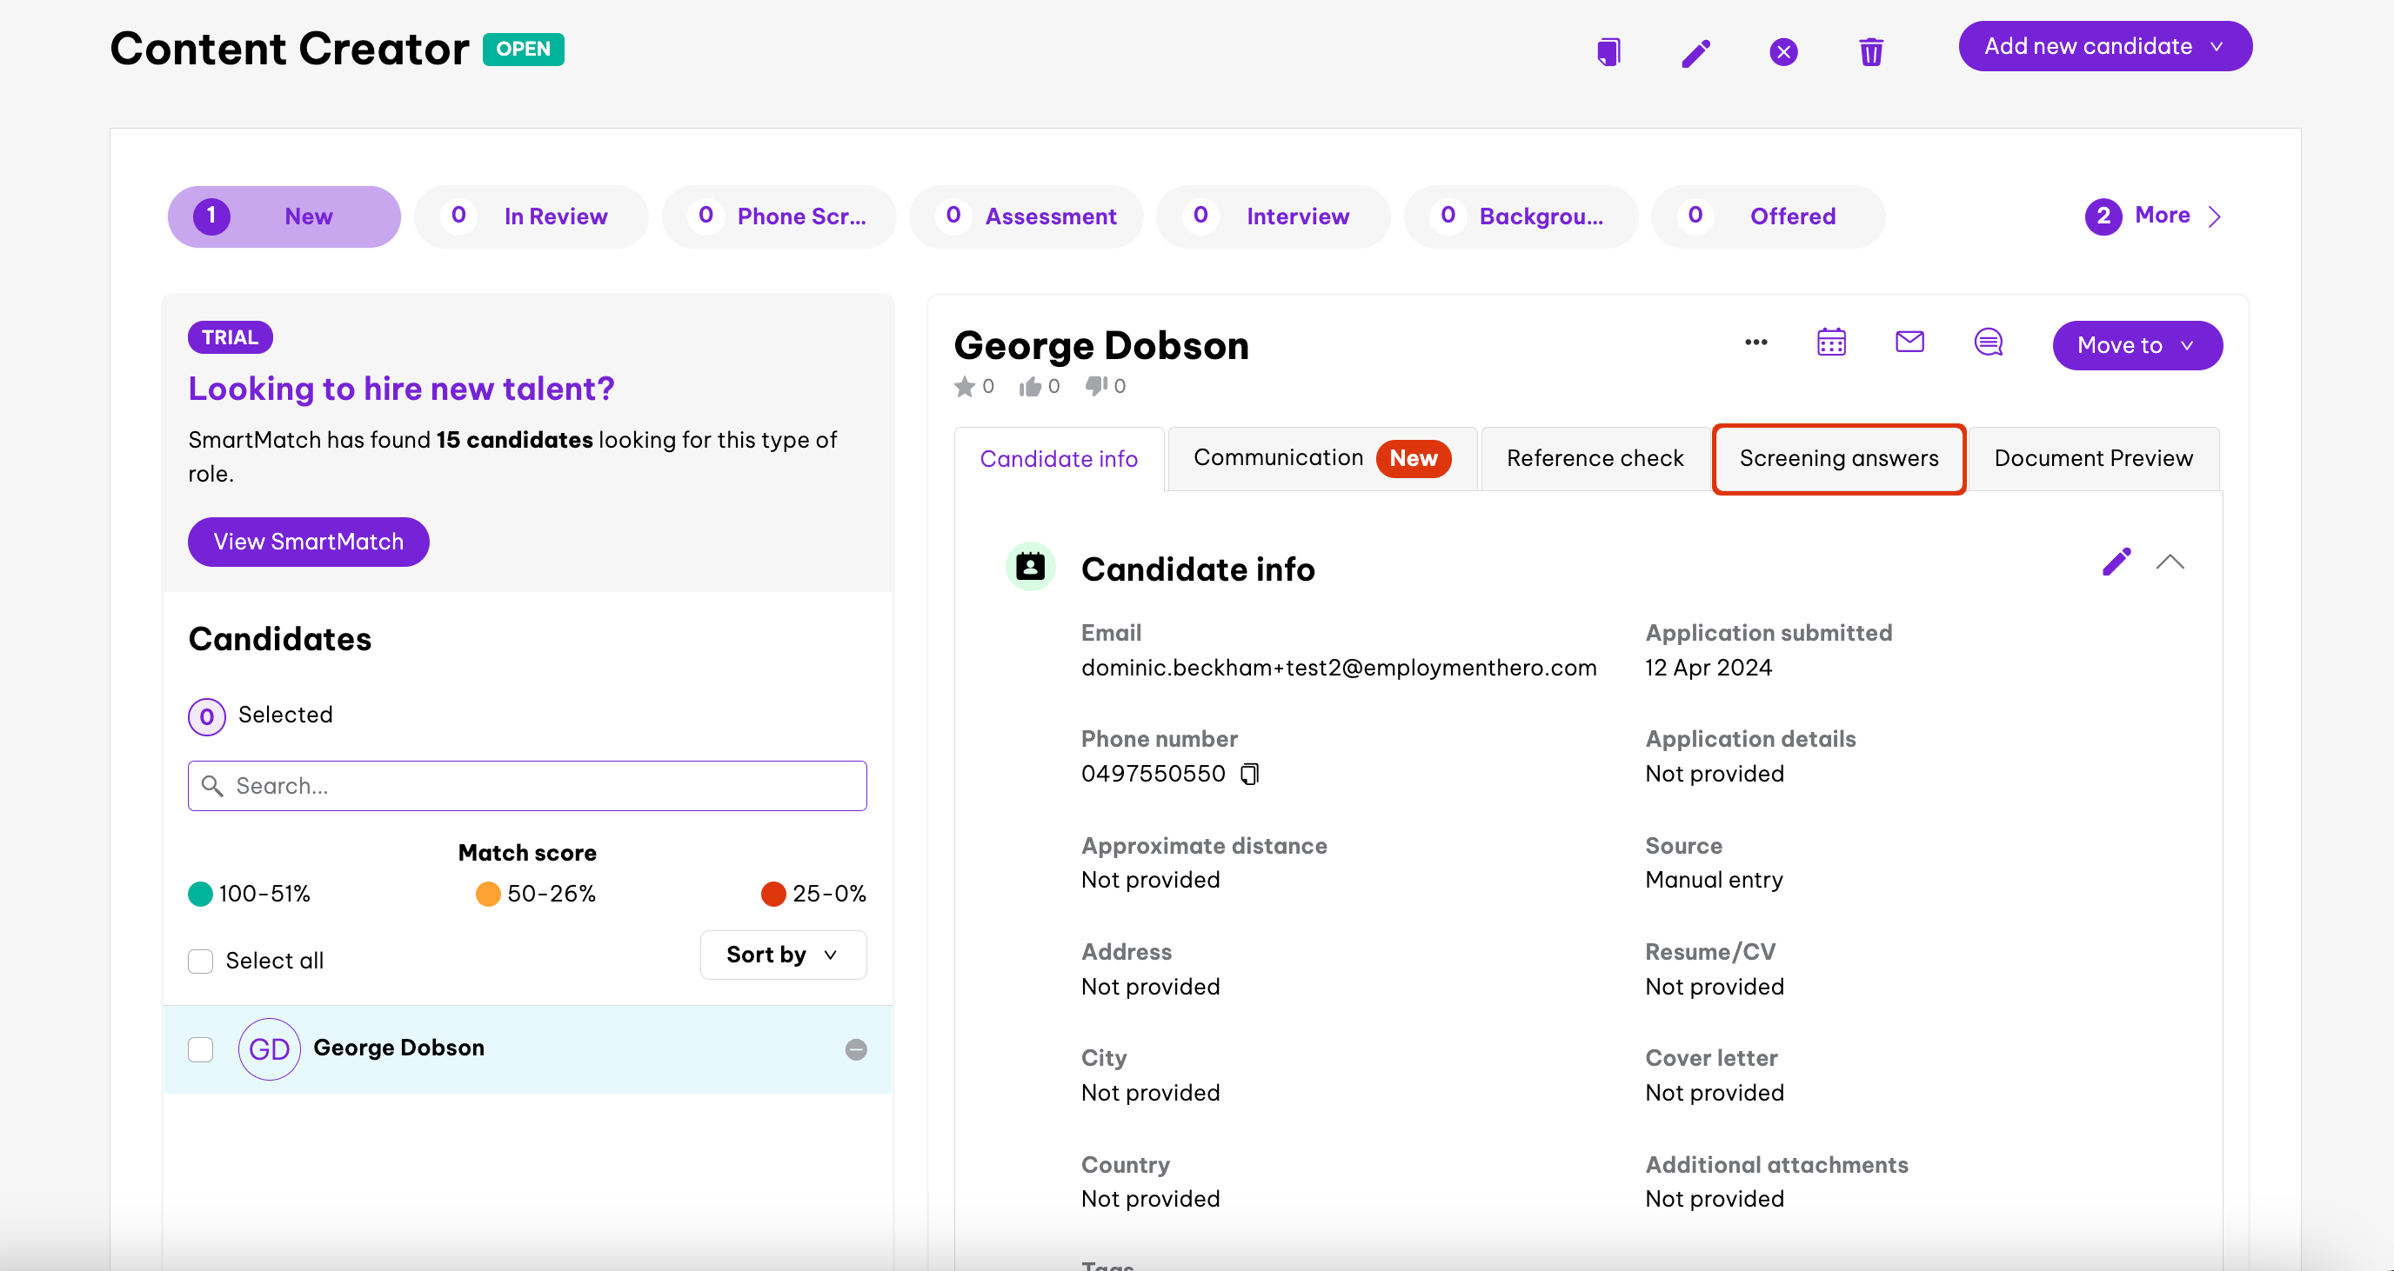Copy phone number with clipboard icon
Viewport: 2394px width, 1271px height.
coord(1250,774)
